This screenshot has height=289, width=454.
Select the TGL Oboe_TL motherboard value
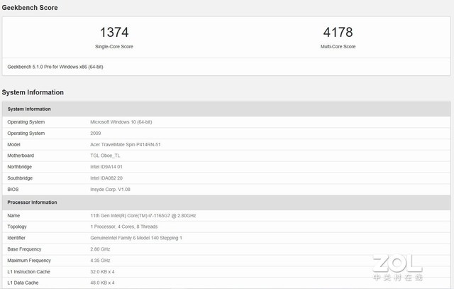105,156
